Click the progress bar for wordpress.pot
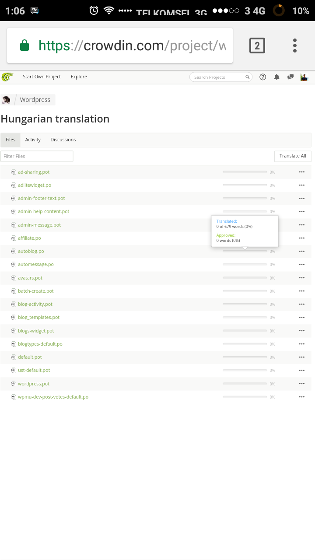 pos(245,384)
